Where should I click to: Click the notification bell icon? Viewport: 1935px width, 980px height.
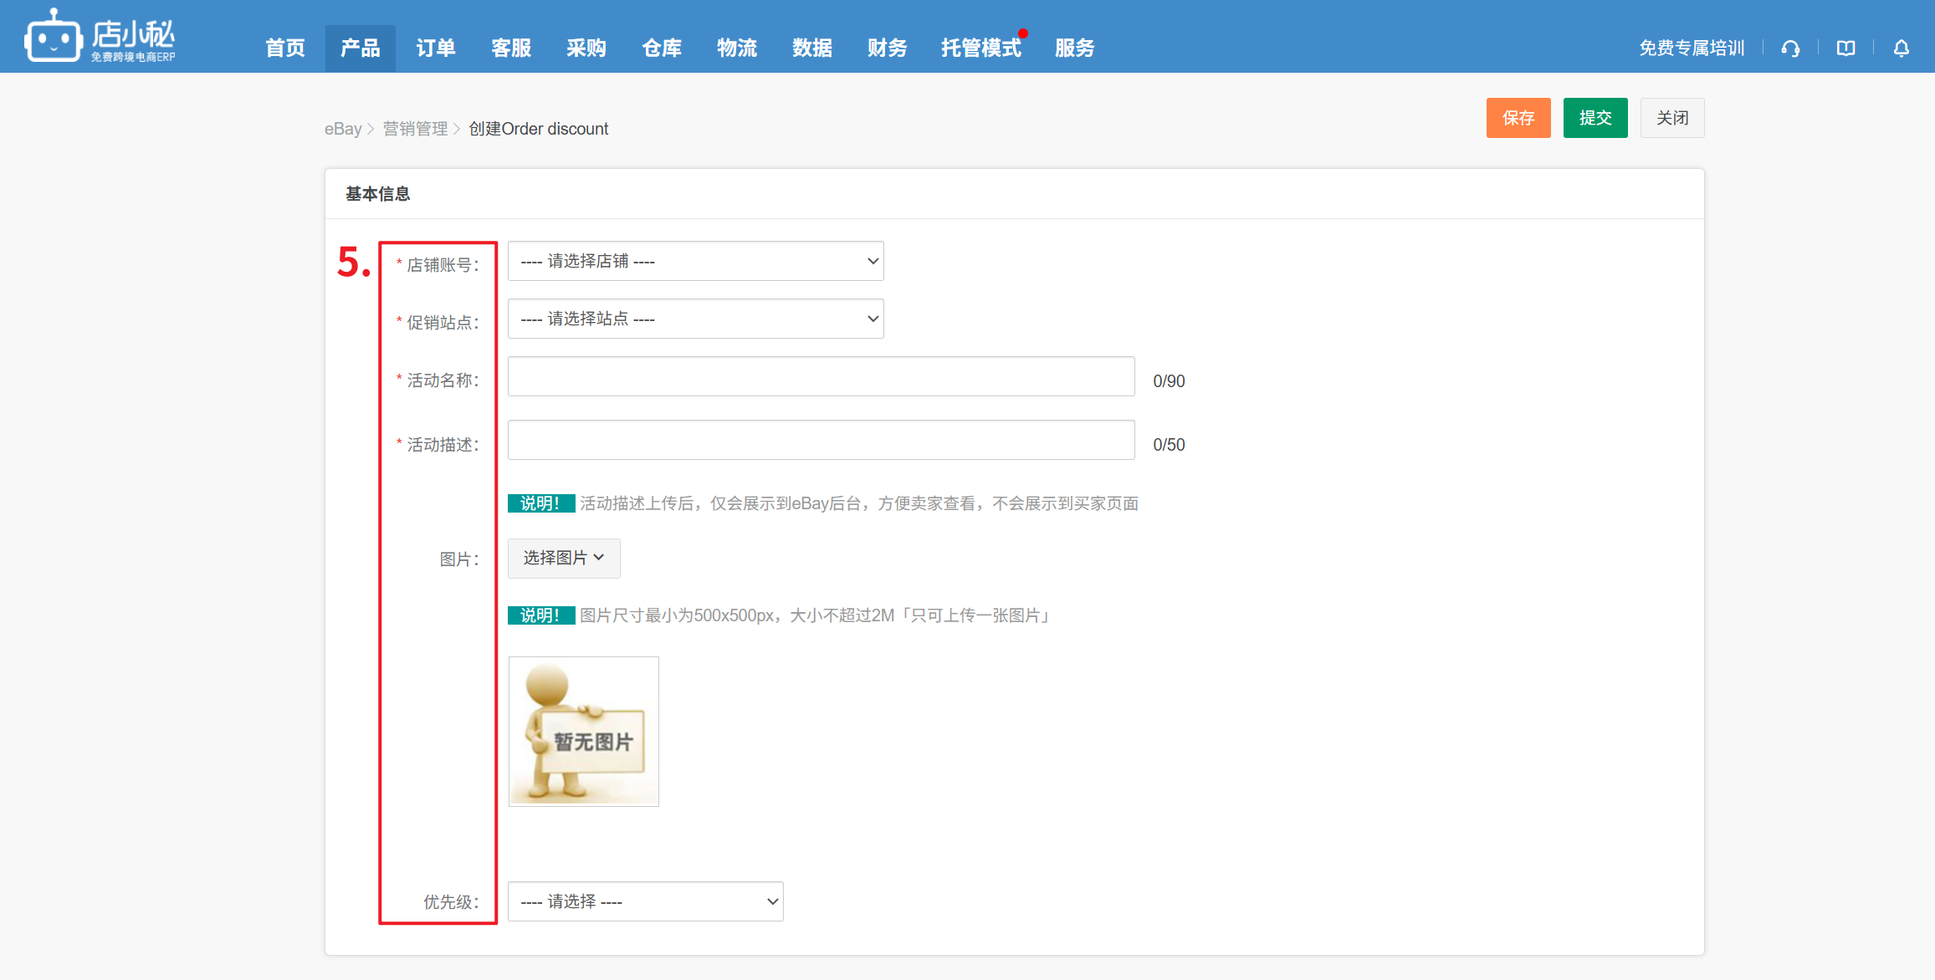coord(1901,48)
